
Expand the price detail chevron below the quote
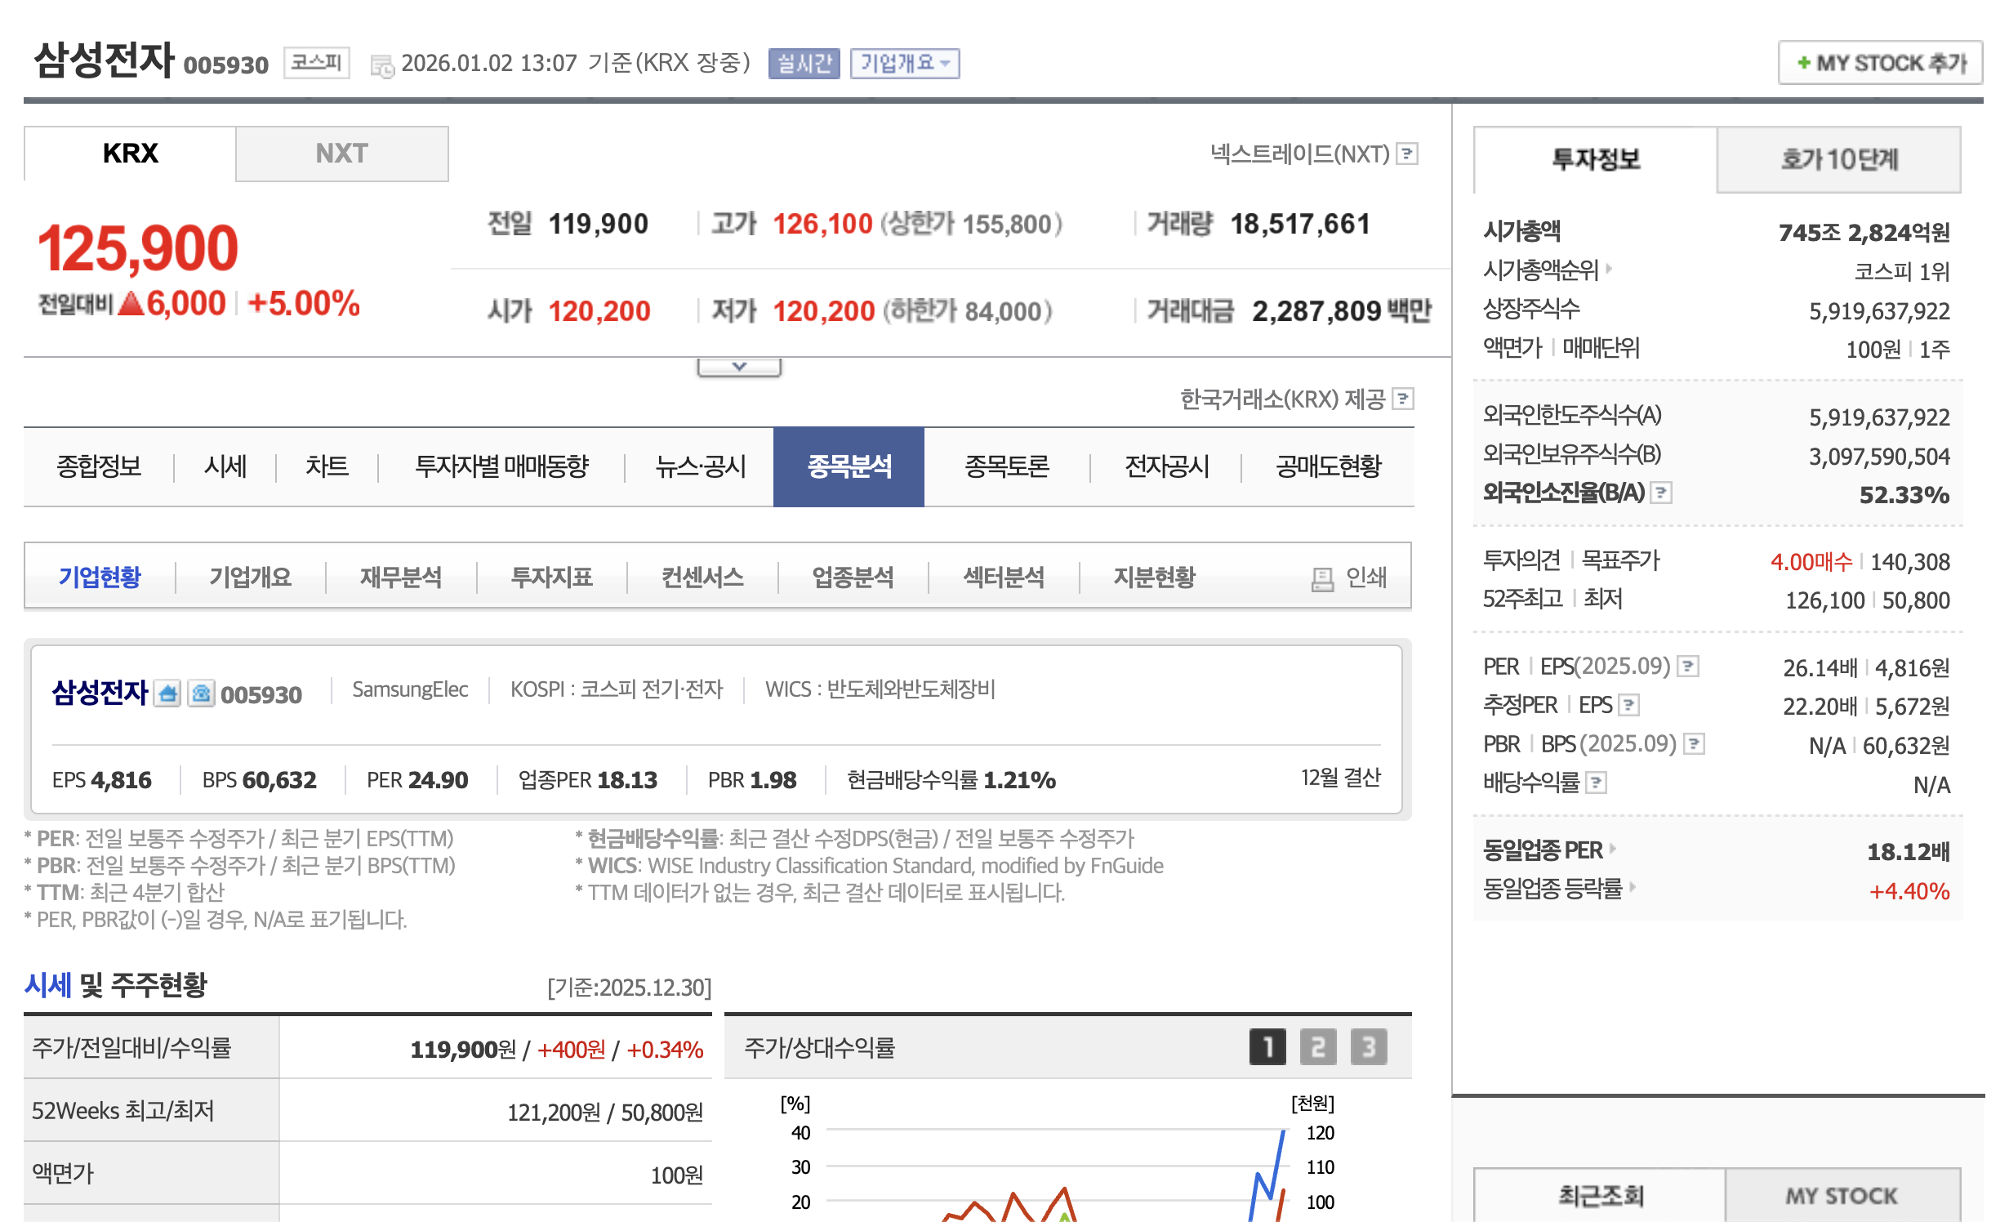739,368
